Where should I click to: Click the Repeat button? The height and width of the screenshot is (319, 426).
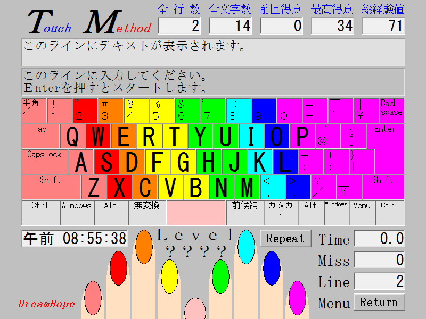285,239
